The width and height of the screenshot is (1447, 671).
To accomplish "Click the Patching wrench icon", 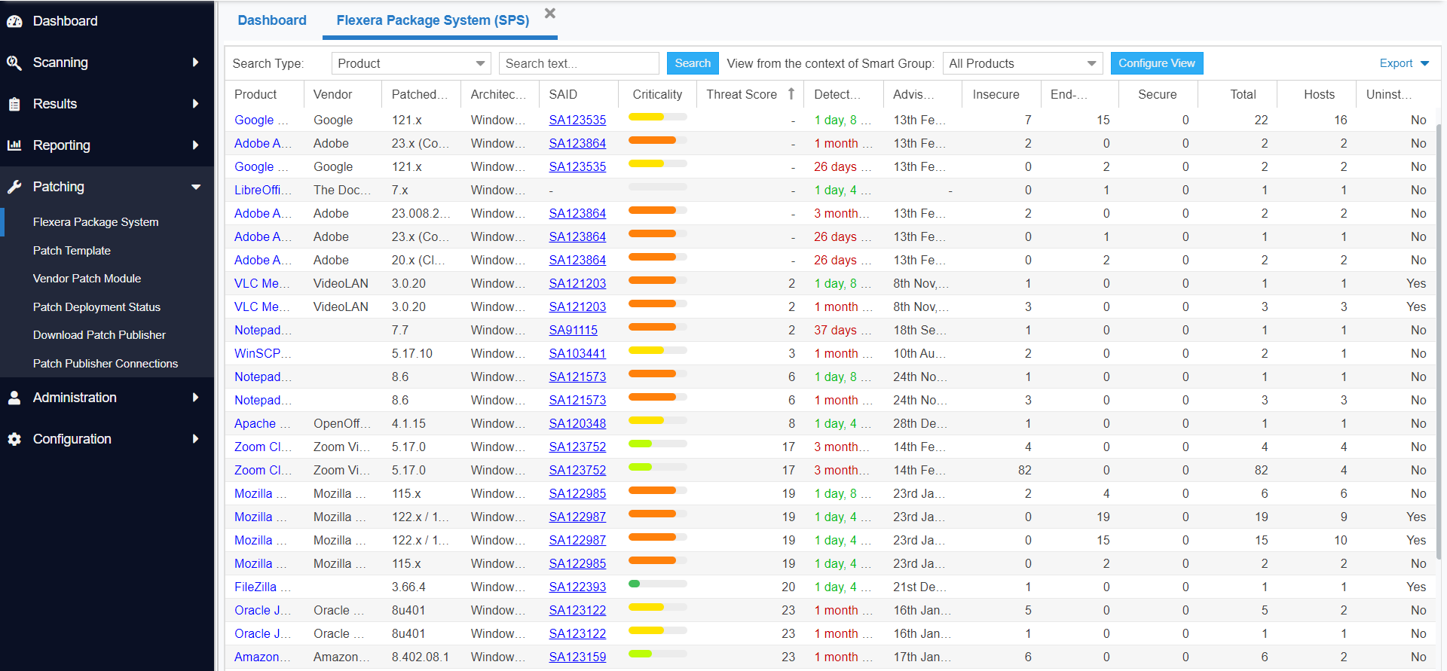I will pos(14,187).
